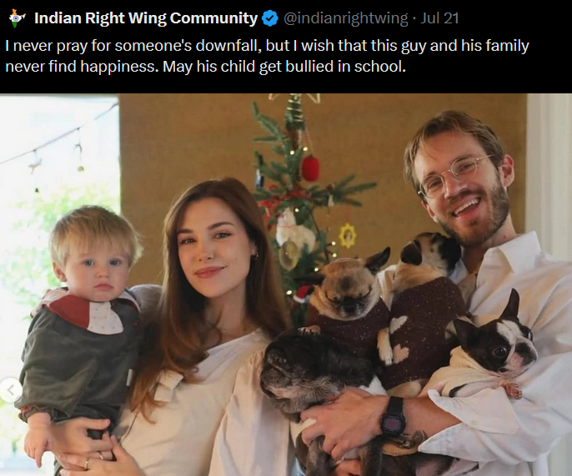Click the black wristwatch on the man's arm

(x=394, y=416)
